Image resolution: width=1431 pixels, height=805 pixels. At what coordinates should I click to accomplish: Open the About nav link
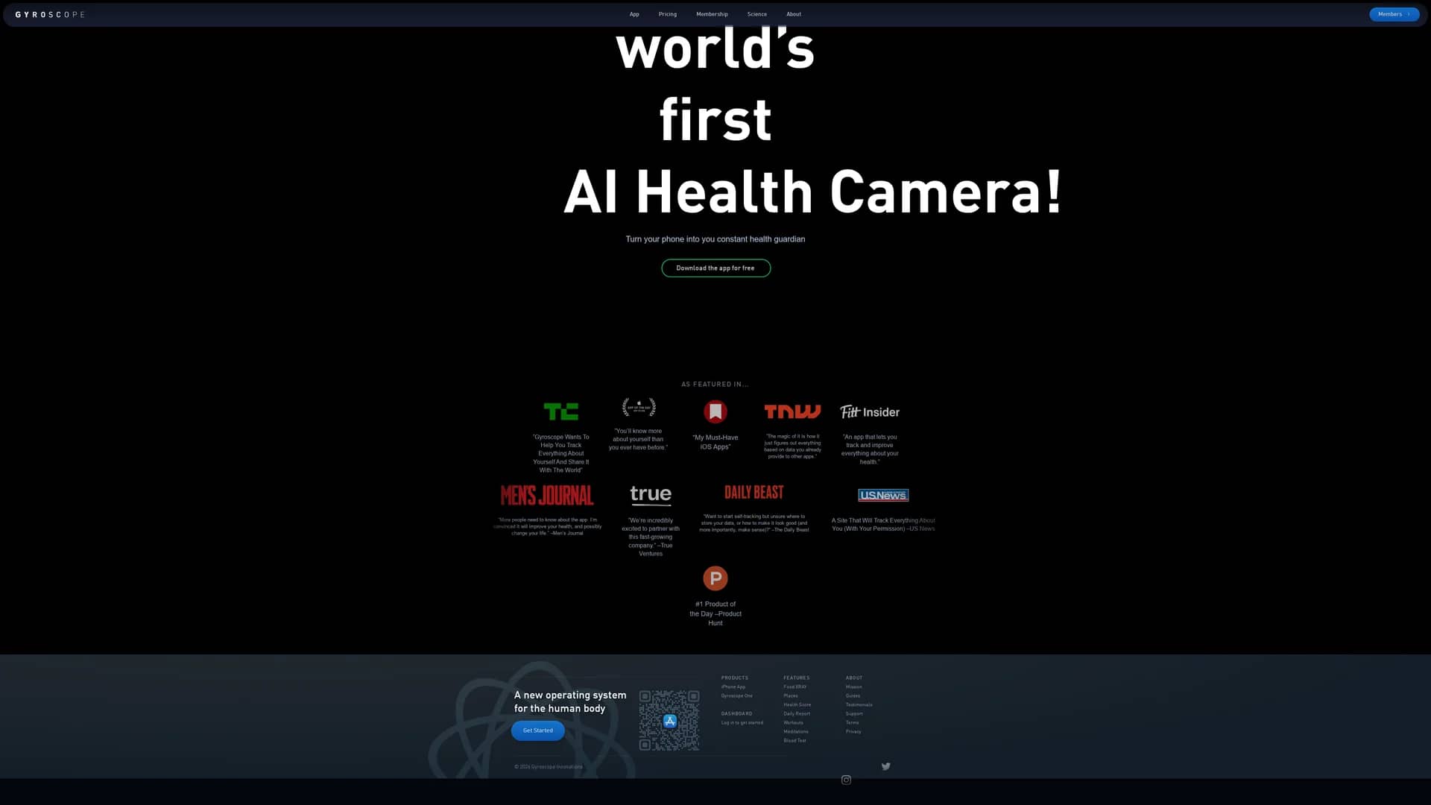tap(794, 14)
